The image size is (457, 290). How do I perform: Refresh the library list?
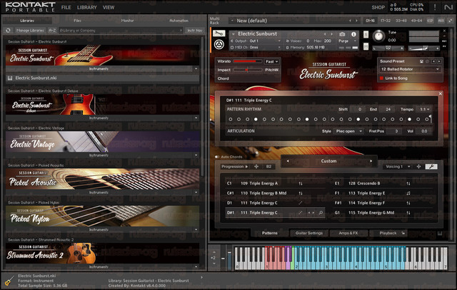8,30
